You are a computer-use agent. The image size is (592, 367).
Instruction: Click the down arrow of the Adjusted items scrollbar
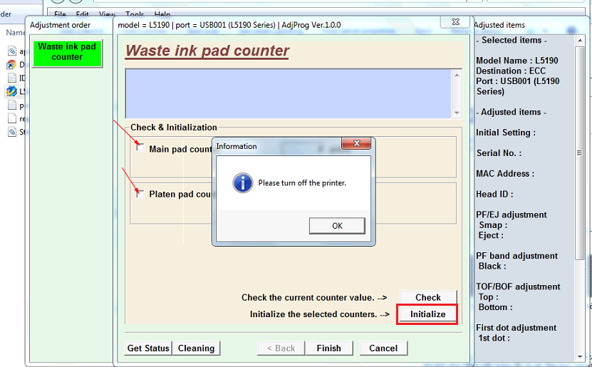point(580,356)
